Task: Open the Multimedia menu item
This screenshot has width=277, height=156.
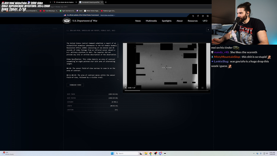Action: (151, 21)
